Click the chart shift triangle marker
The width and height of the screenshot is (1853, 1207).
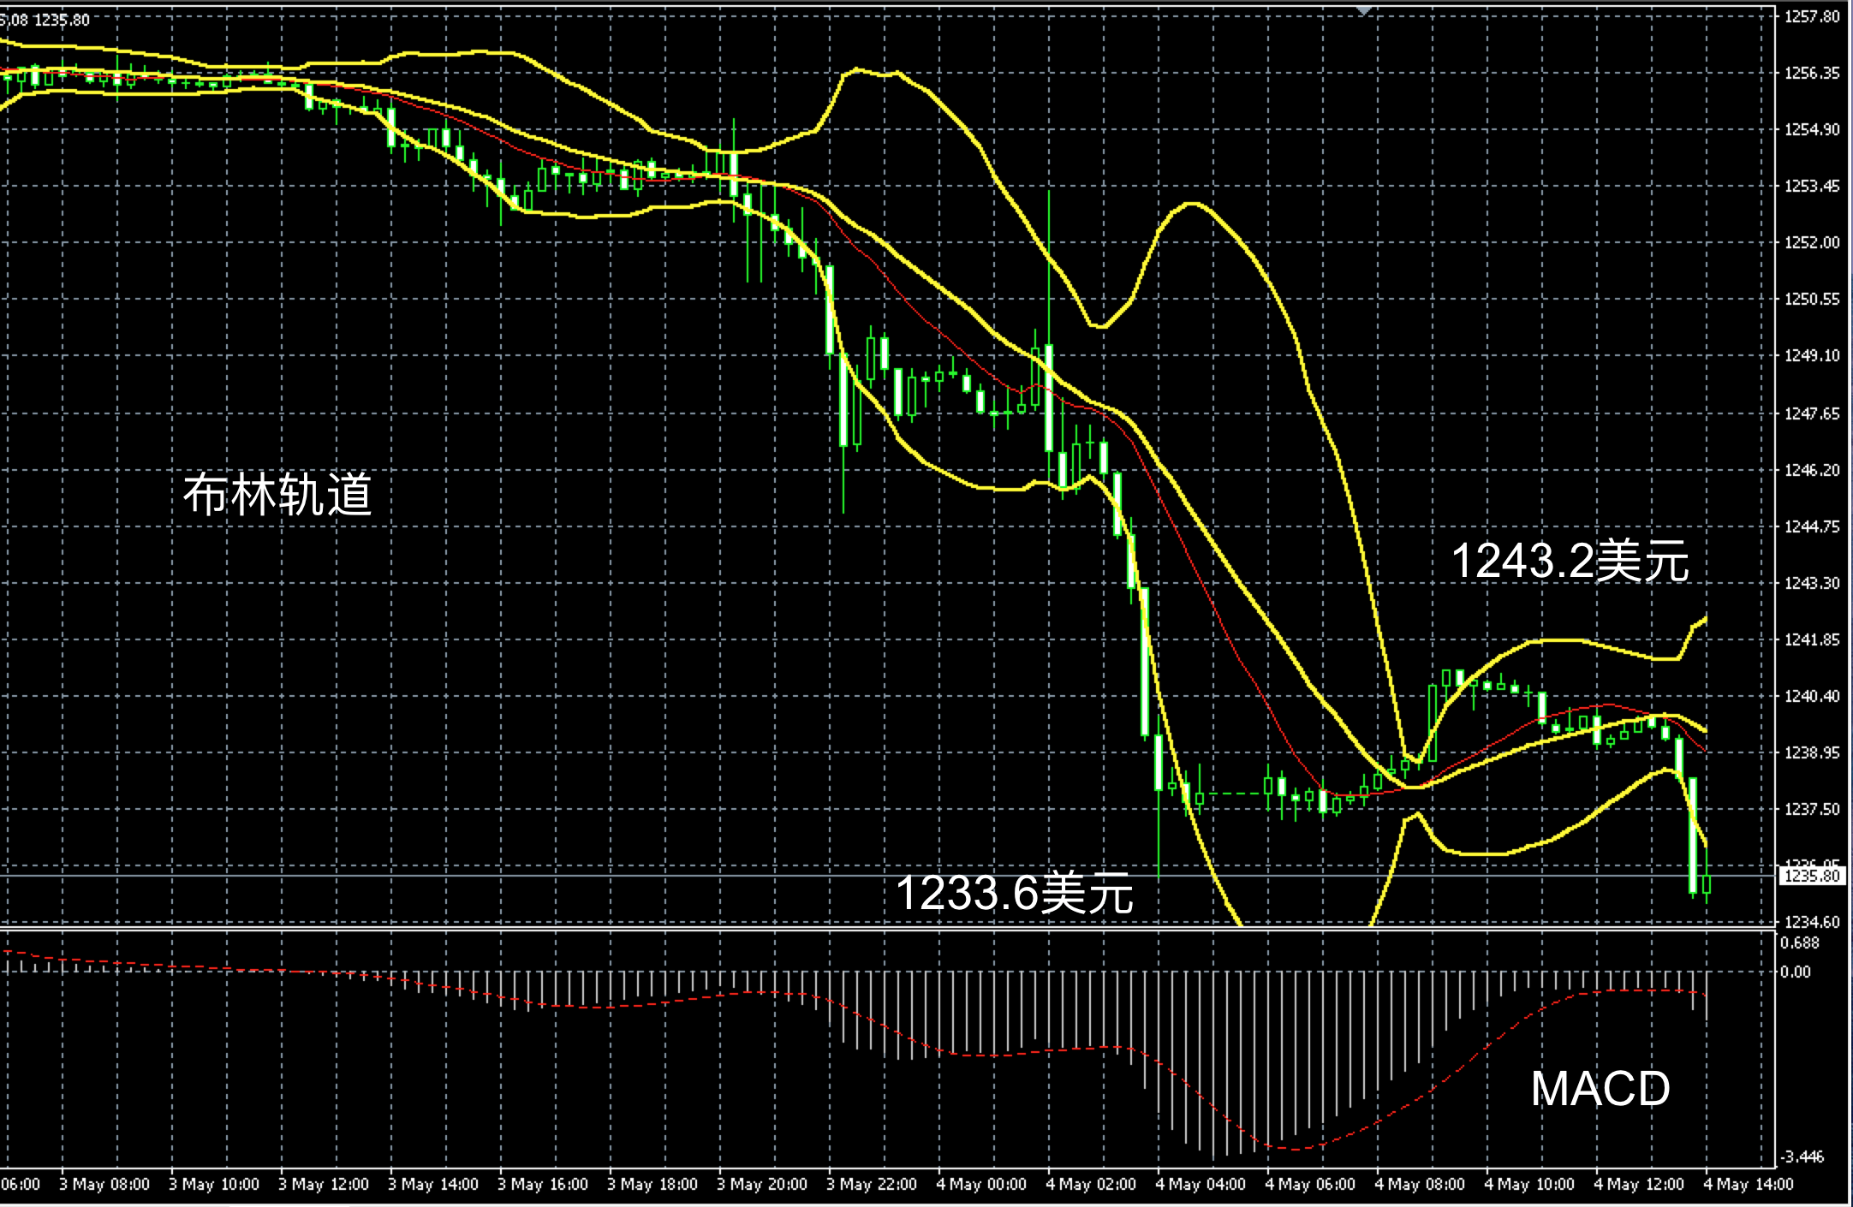pos(1364,10)
